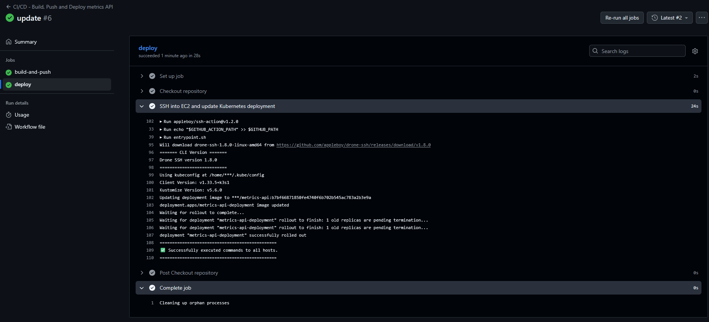Image resolution: width=709 pixels, height=322 pixels.
Task: Click the back arrow to workflow runs
Action: click(x=8, y=7)
